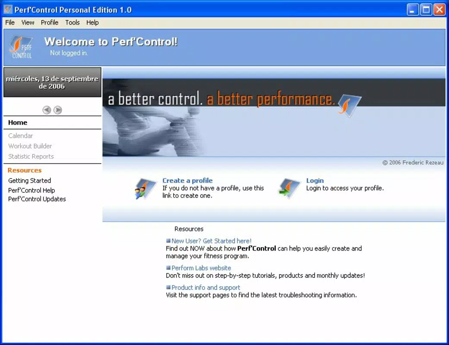Open the View menu
Screen dimensions: 449x345
(x=28, y=22)
